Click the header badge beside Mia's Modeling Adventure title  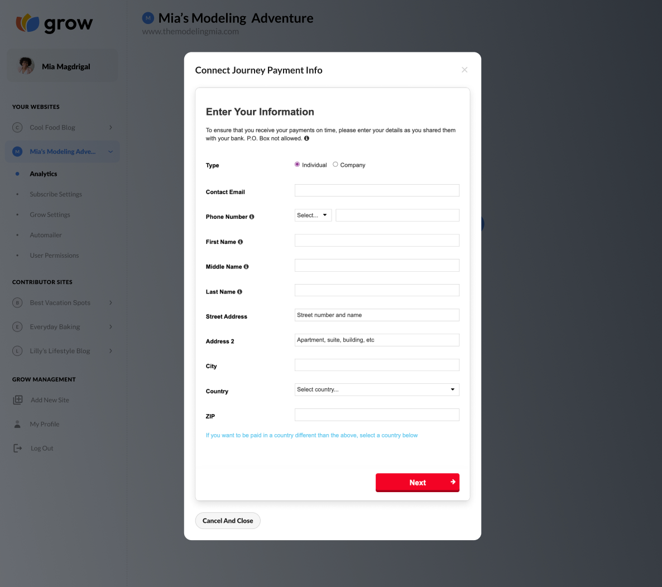[x=148, y=18]
